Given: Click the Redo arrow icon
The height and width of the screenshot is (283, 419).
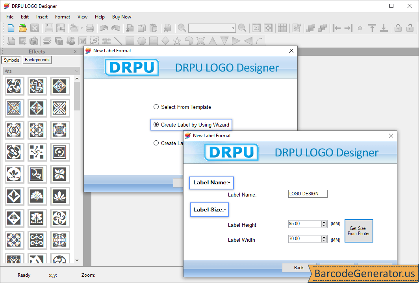Looking at the screenshot, I should click(116, 28).
